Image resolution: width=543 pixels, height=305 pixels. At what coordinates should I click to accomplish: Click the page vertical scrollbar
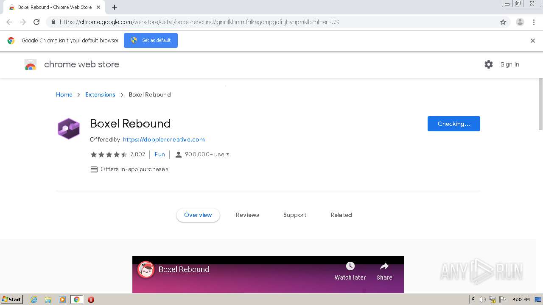point(540,104)
